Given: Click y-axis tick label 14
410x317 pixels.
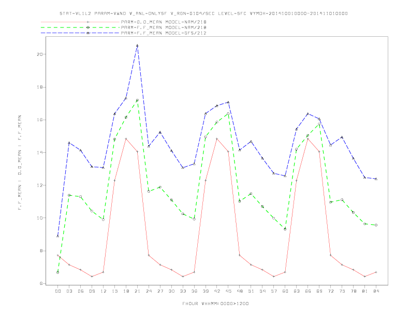Looking at the screenshot, I should click(x=39, y=152).
